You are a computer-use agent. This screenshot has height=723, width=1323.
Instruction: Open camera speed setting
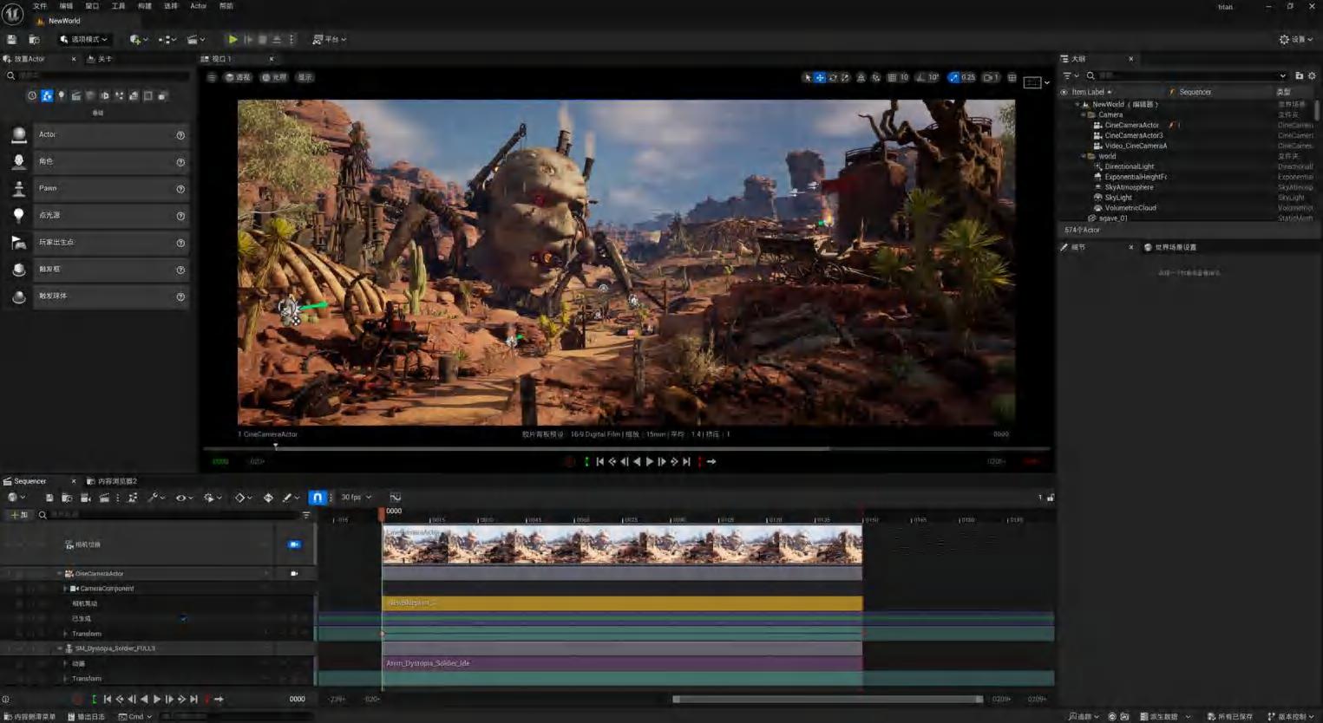point(991,77)
